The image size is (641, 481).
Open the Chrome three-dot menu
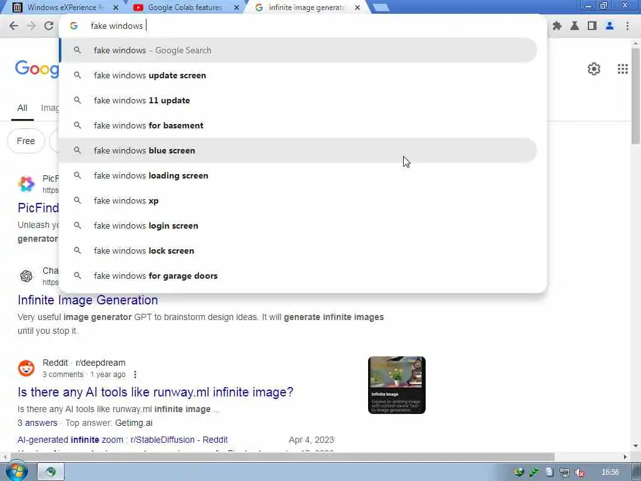click(x=627, y=26)
